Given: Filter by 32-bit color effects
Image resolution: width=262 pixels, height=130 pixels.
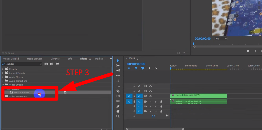Looking at the screenshot, I should click(x=52, y=64).
